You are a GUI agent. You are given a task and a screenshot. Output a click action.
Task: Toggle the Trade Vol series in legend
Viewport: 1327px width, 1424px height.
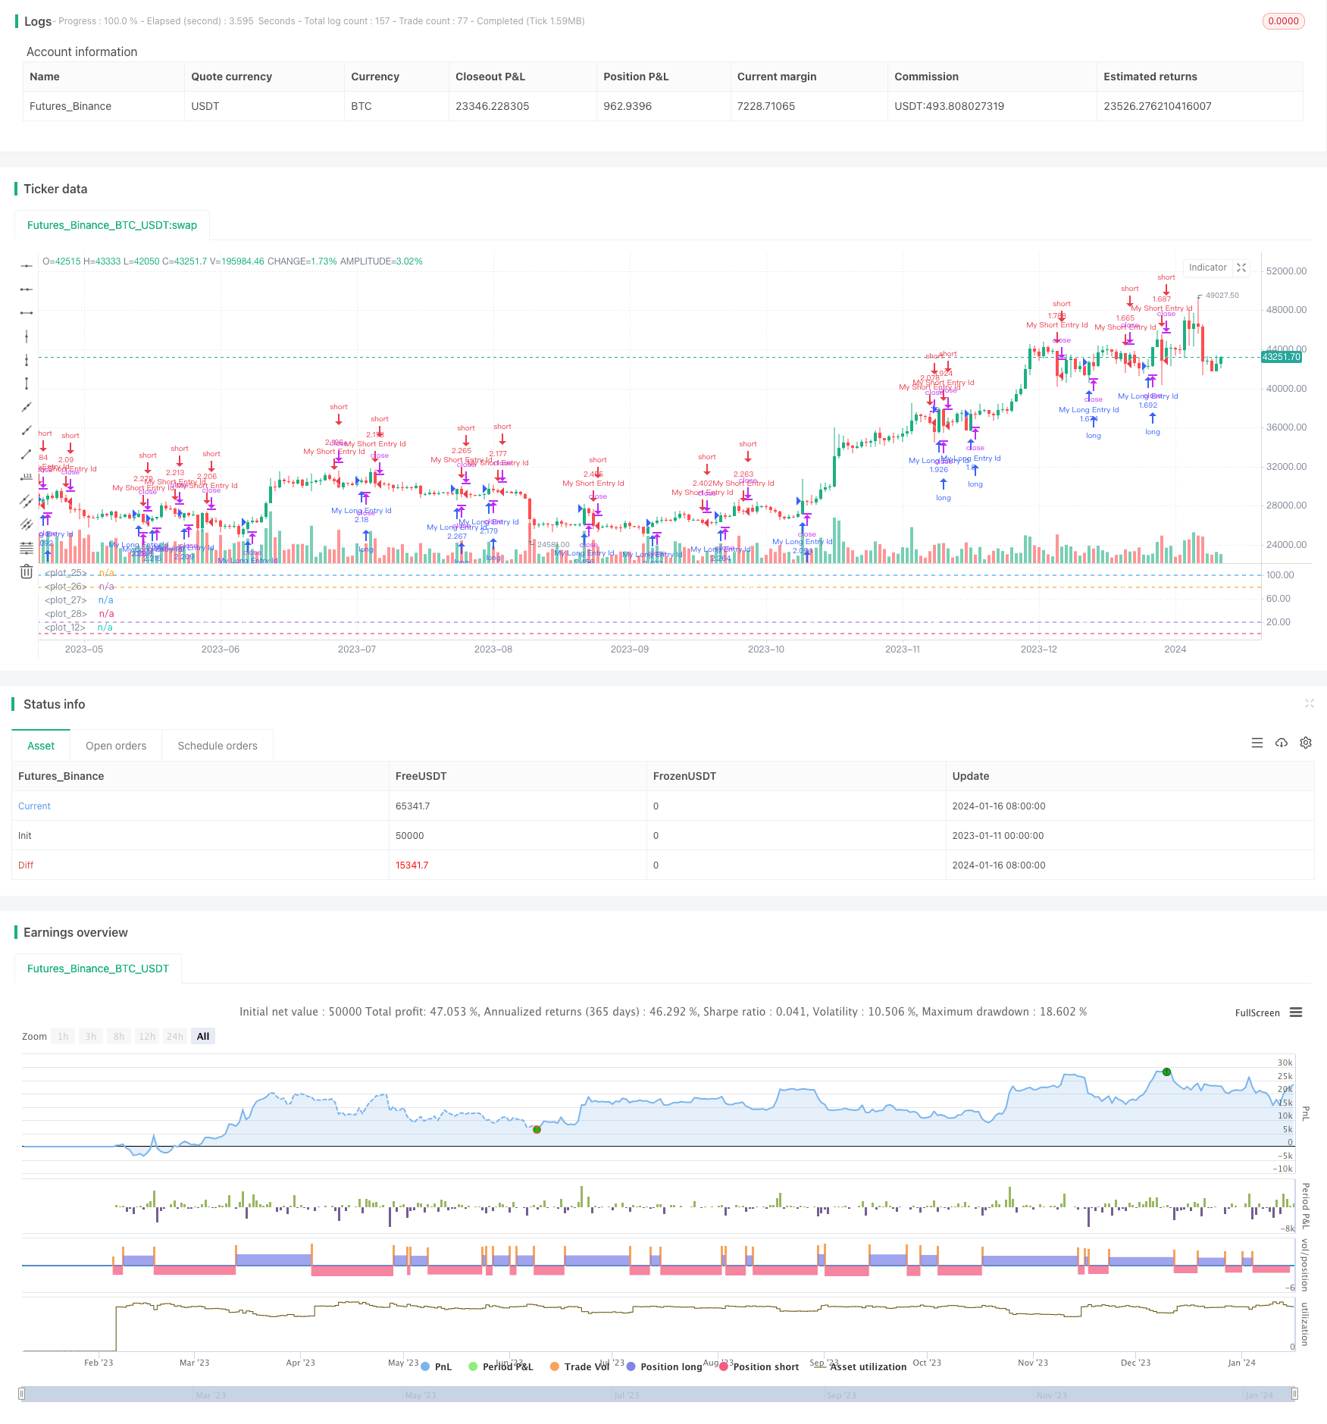click(x=580, y=1366)
